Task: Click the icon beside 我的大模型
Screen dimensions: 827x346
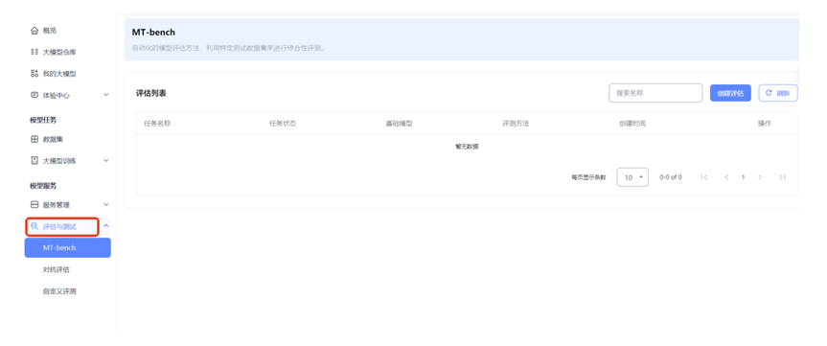Action: [x=34, y=74]
